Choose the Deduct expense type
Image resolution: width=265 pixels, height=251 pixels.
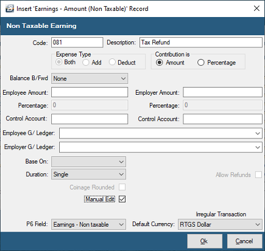(112, 62)
